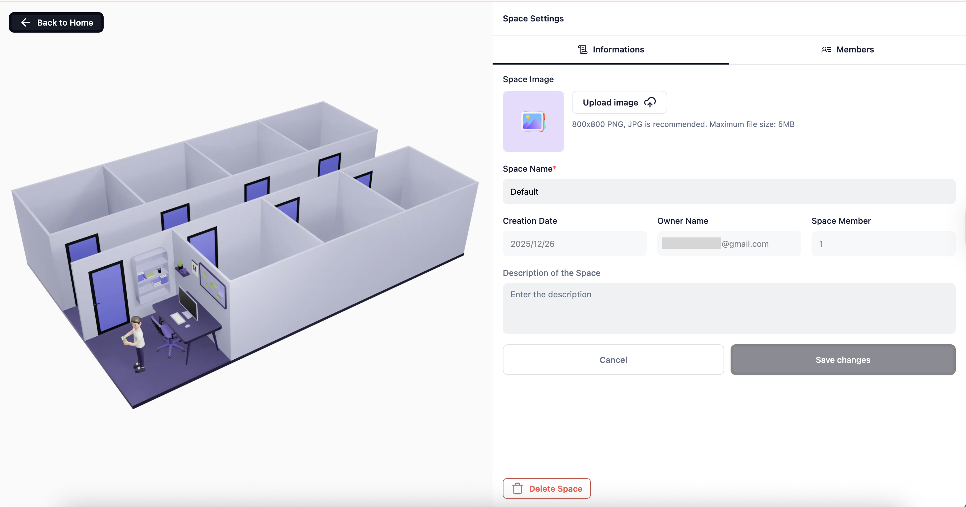Click the Owner Name email field
The width and height of the screenshot is (966, 507).
[x=729, y=244]
